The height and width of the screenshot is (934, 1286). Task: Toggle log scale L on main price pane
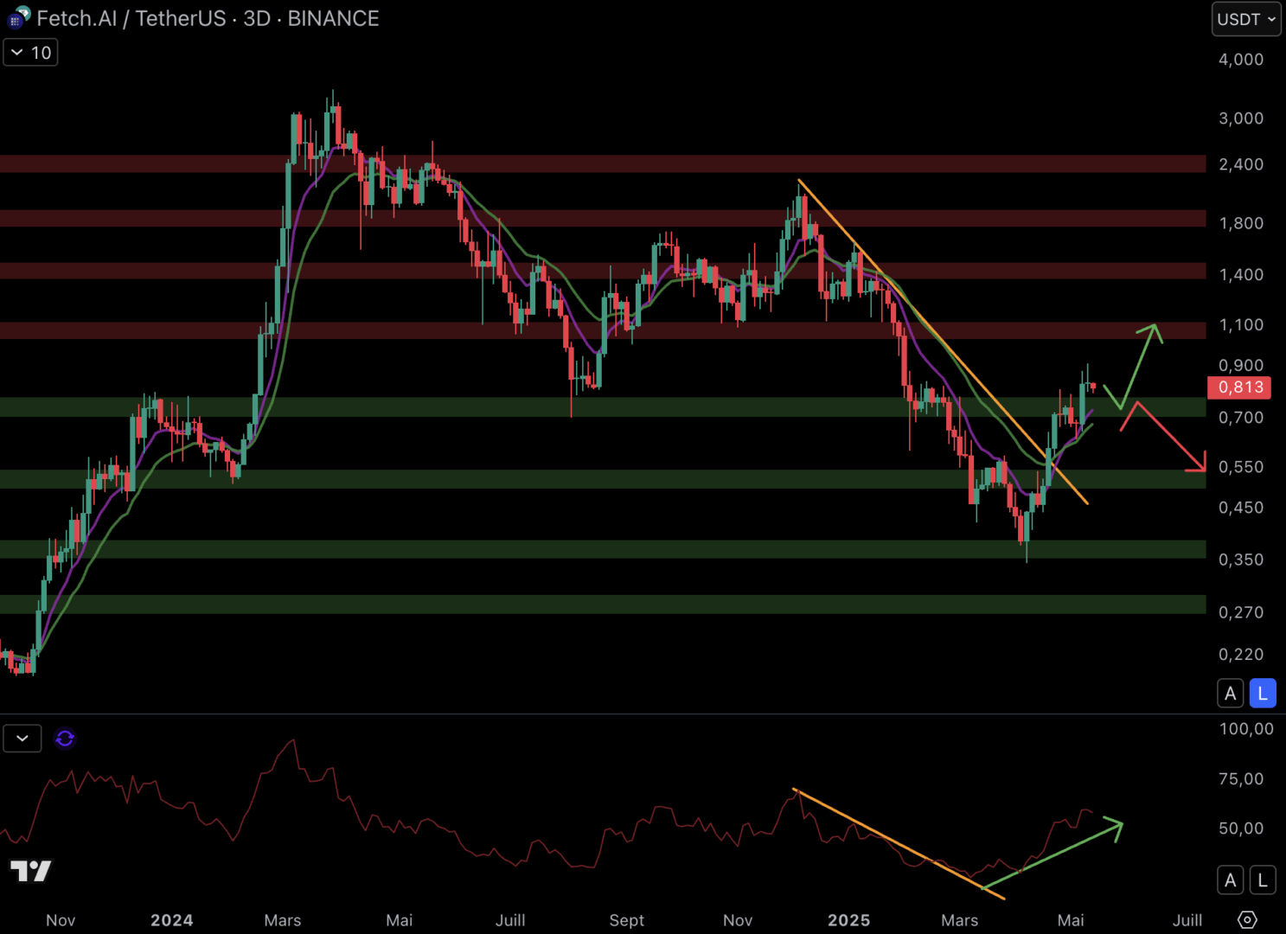[1263, 694]
